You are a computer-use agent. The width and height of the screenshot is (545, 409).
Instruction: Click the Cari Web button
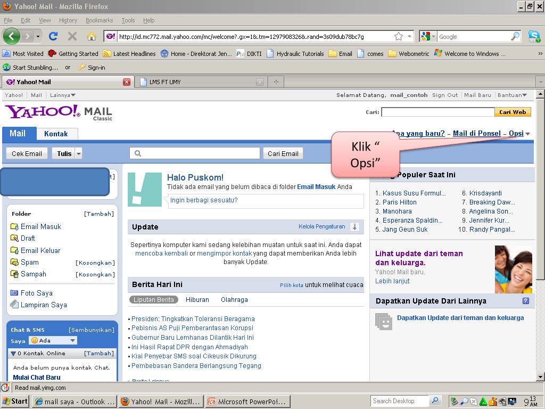[x=513, y=112]
